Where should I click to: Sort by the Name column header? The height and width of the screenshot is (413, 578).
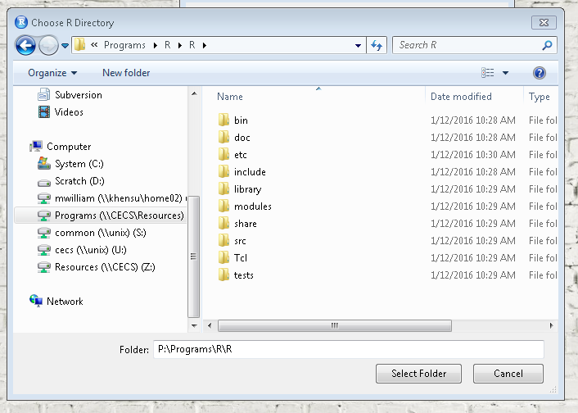[230, 97]
